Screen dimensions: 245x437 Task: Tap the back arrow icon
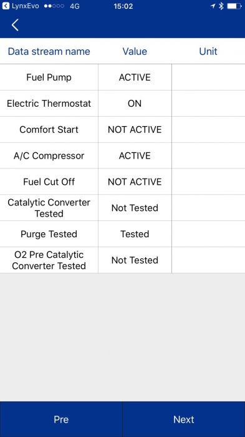(x=15, y=25)
